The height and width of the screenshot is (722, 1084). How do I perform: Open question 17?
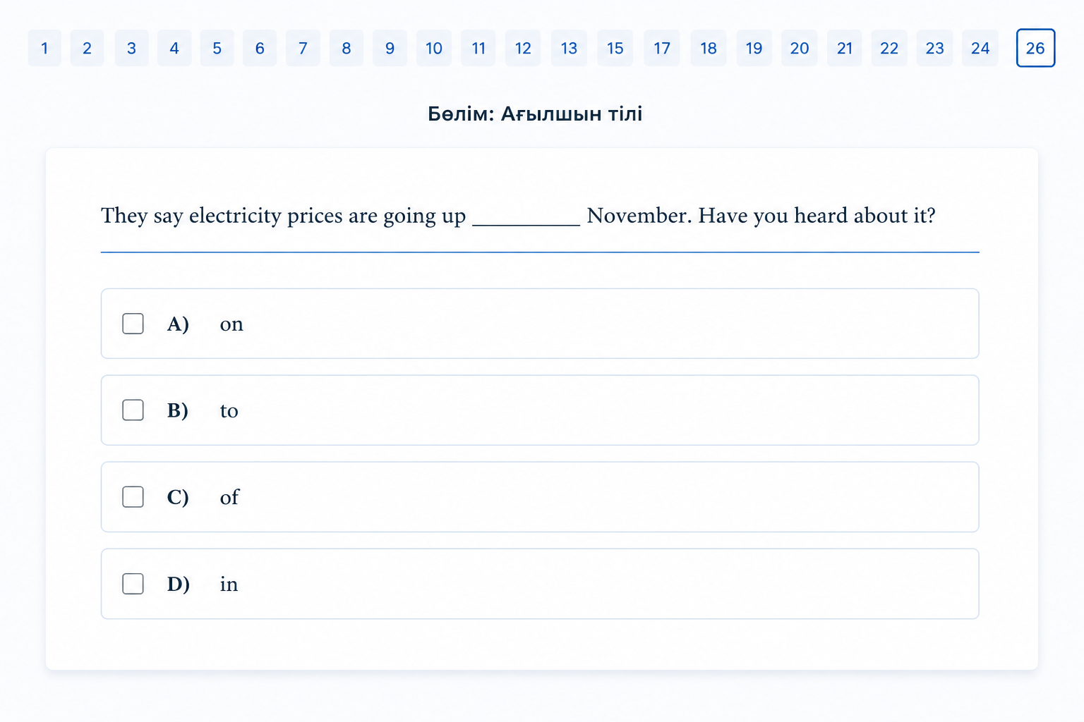click(x=661, y=48)
